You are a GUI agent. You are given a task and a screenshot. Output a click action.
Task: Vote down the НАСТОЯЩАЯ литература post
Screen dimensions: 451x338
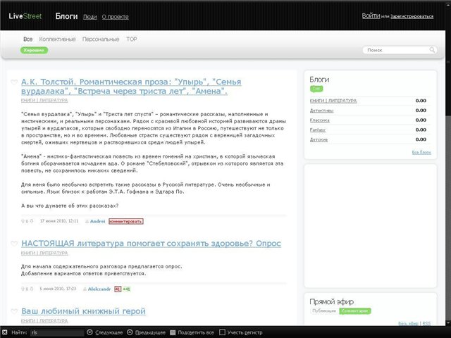coord(32,289)
